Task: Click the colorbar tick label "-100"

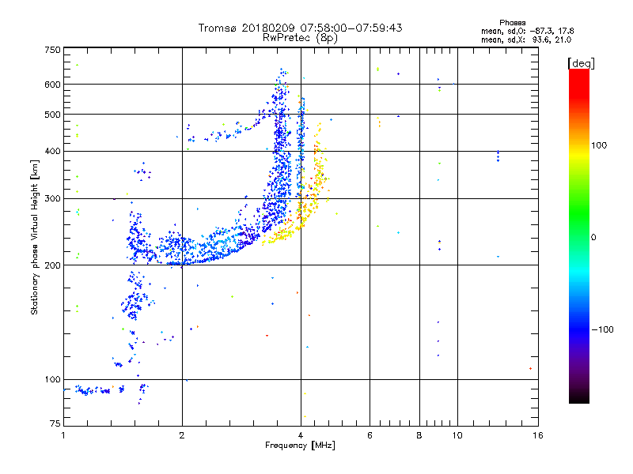Action: click(x=603, y=329)
